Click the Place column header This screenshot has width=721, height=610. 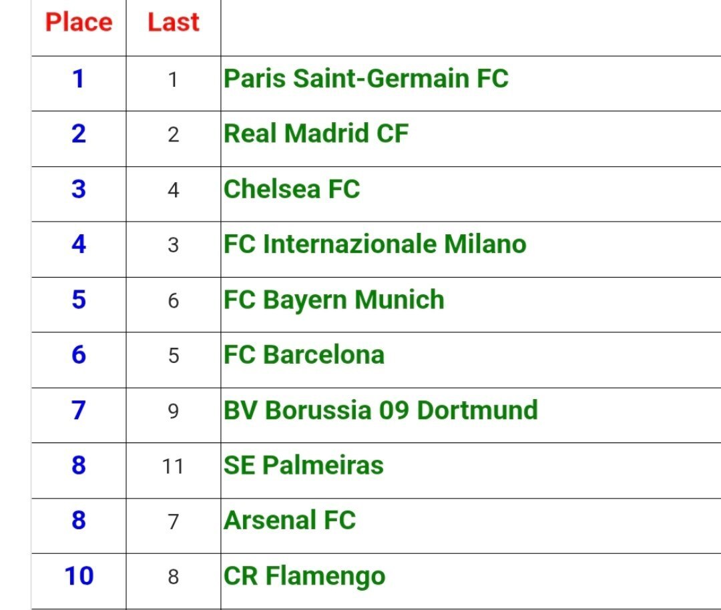tap(79, 23)
